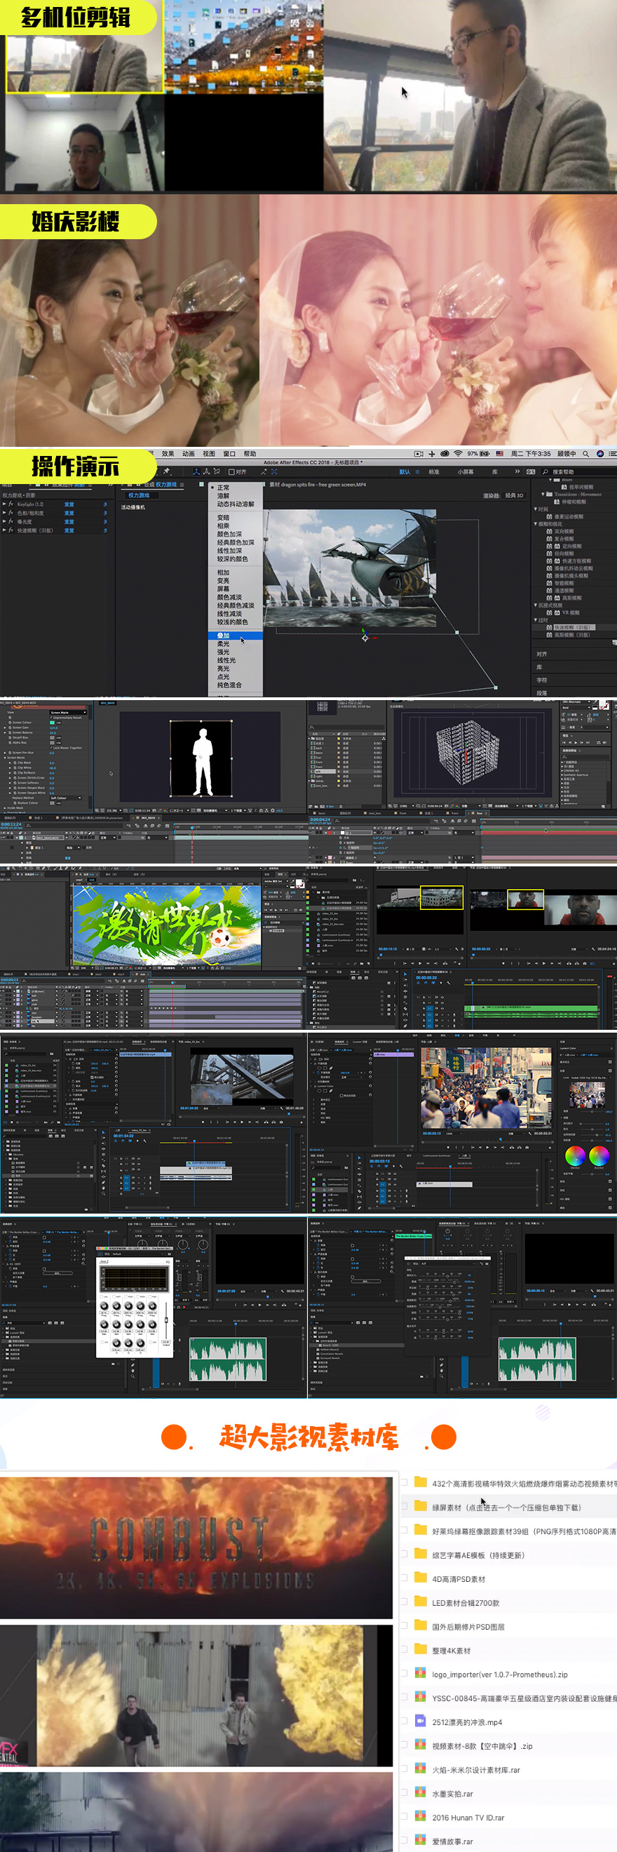617x1852 pixels.
Task: Open the workspace overflow » chevron
Action: [x=517, y=471]
